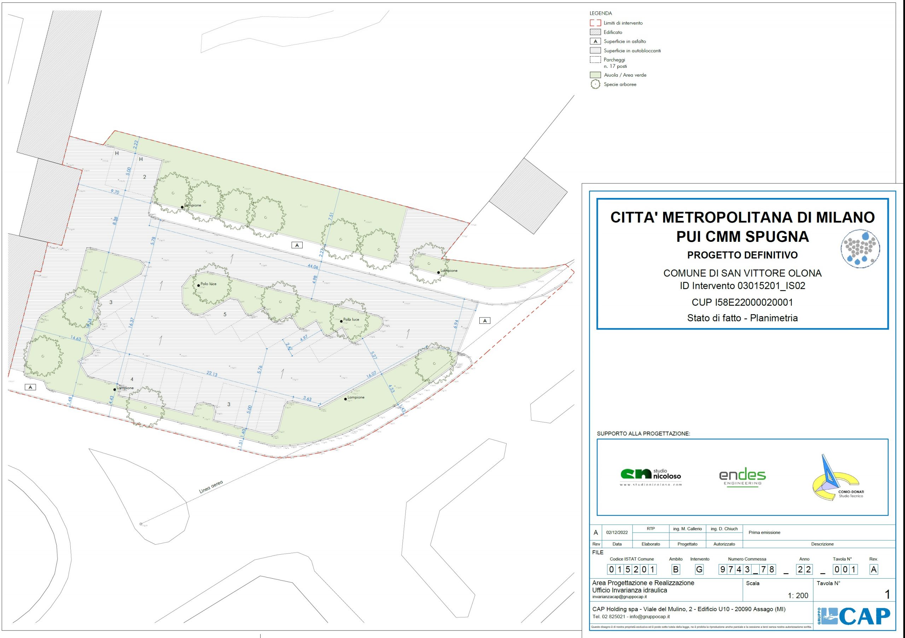This screenshot has width=905, height=638.
Task: Click the round droplet emblem beside PUI CMM SPUGNA
Action: point(860,250)
